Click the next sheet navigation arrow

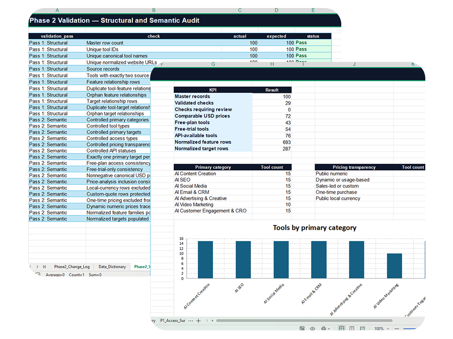37,267
